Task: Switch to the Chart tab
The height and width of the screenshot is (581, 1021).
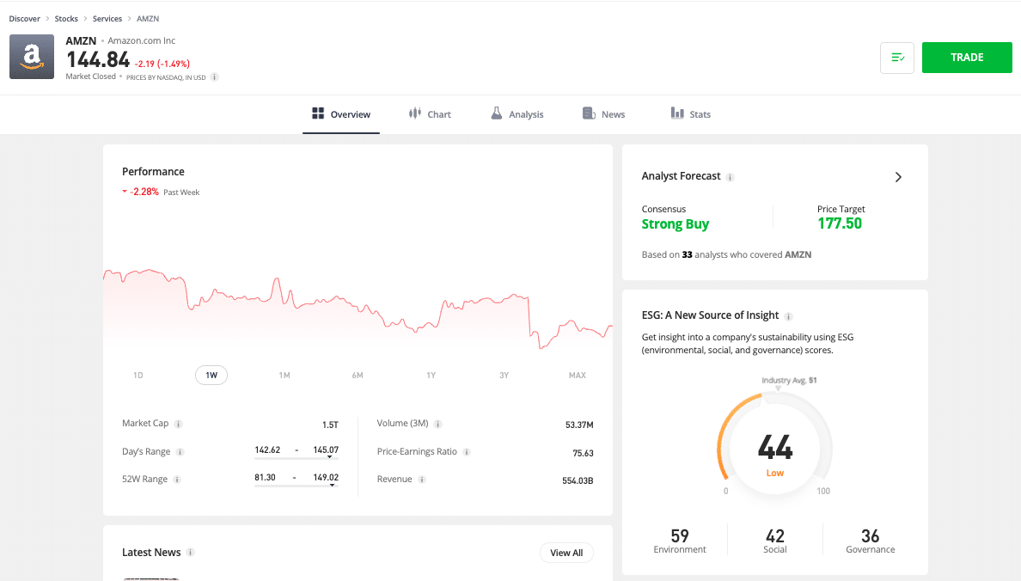Action: coord(430,114)
